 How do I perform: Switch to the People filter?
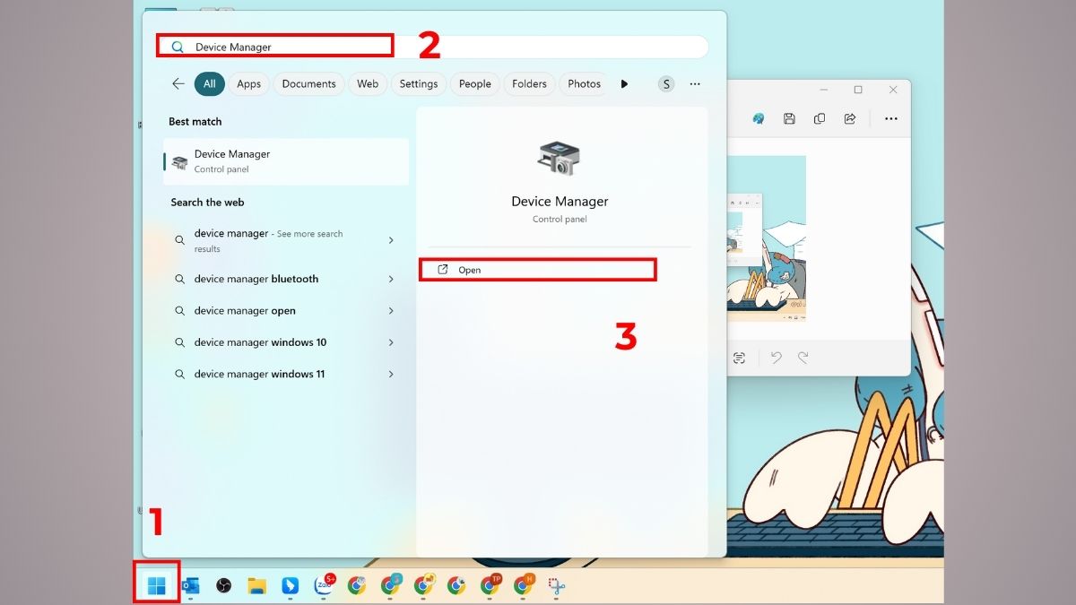click(475, 83)
